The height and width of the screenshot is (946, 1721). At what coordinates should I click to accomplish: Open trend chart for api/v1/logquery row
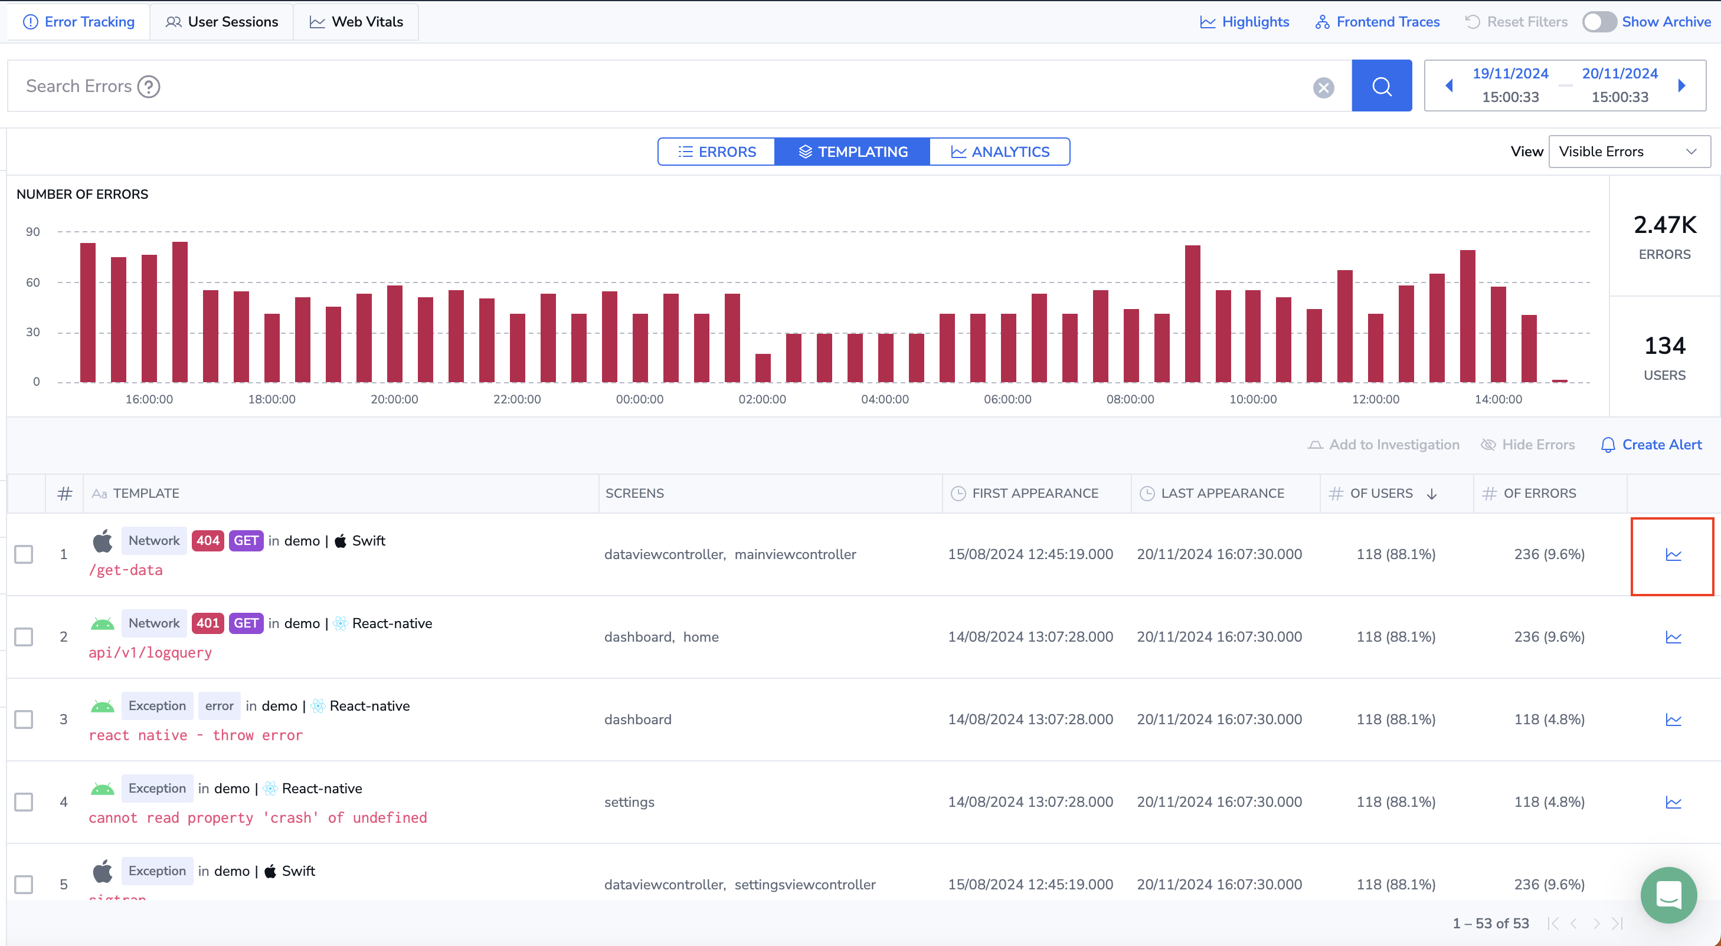tap(1672, 637)
